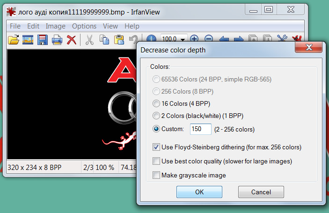
Task: Open the zoom percentage dropdown arrow
Action: (x=183, y=39)
